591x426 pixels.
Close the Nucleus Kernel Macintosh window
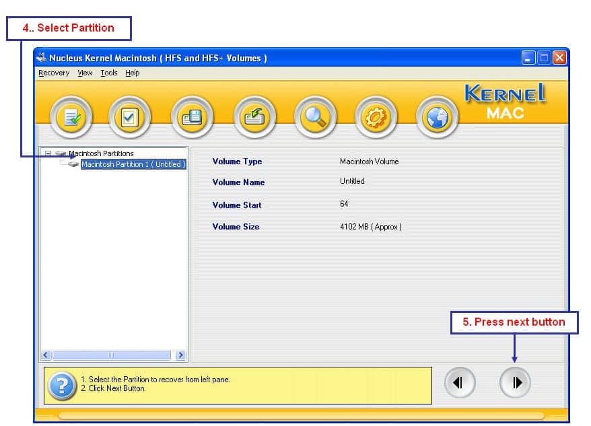click(560, 58)
